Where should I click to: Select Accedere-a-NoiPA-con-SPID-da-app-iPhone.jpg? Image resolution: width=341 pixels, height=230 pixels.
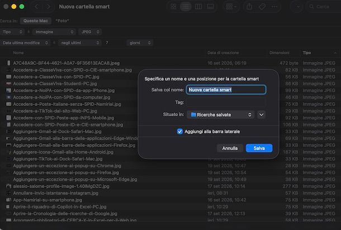(x=64, y=90)
